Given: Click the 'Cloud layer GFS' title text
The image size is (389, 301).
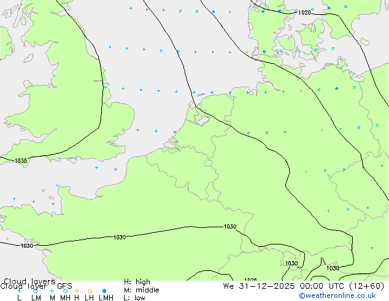Looking at the screenshot, I should coord(36,286).
